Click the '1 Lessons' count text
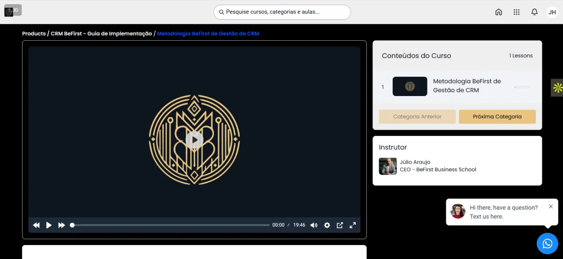 [521, 56]
